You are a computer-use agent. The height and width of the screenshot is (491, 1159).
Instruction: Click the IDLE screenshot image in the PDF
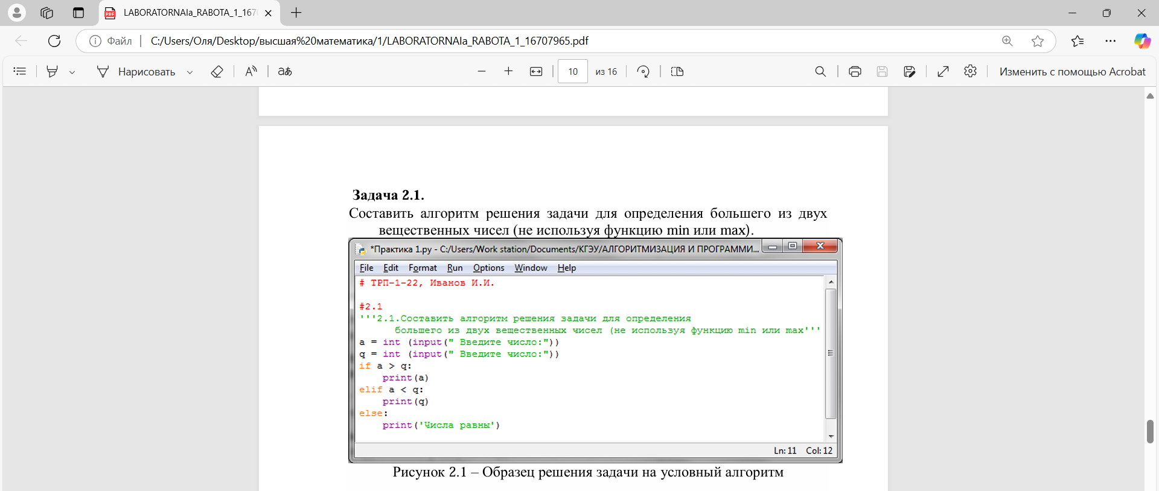[x=595, y=350]
